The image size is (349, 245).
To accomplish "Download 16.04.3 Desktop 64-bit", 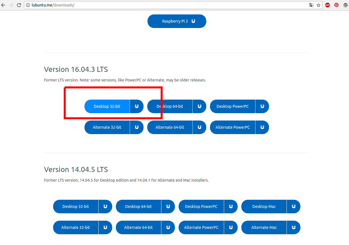I will click(x=170, y=106).
